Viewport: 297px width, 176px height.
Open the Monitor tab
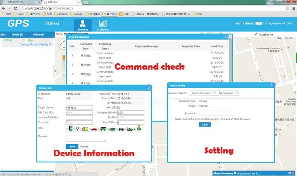point(83,25)
